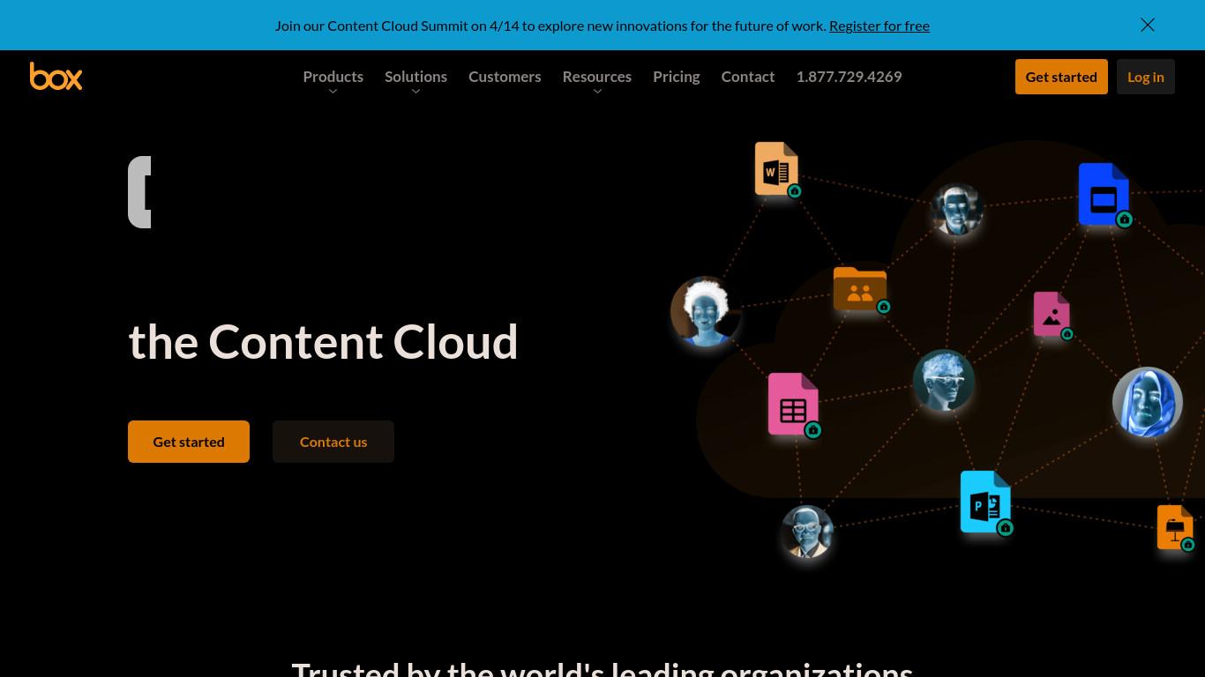This screenshot has height=677, width=1205.
Task: Click the avatar of bald bearded man
Action: click(x=807, y=532)
